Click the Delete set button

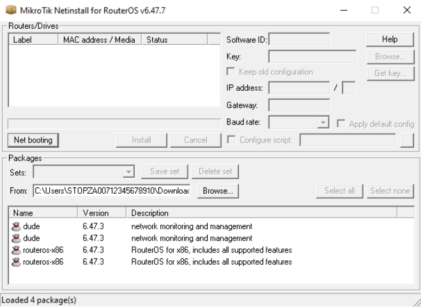[215, 171]
